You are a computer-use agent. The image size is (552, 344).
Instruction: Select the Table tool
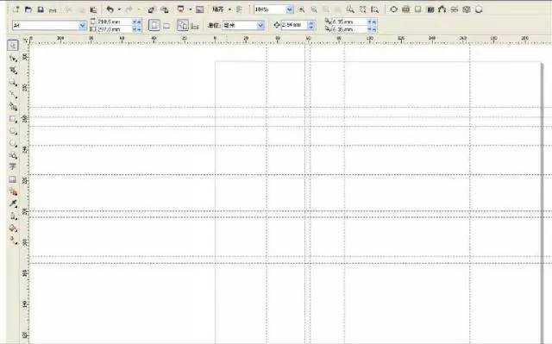coord(13,179)
